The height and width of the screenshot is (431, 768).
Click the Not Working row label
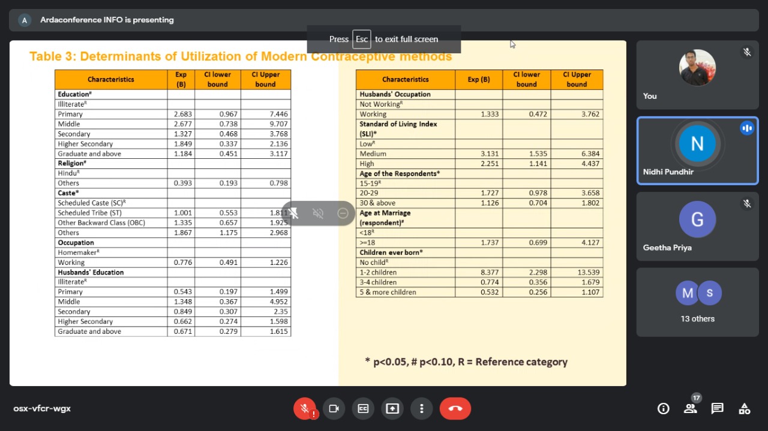[x=381, y=104]
